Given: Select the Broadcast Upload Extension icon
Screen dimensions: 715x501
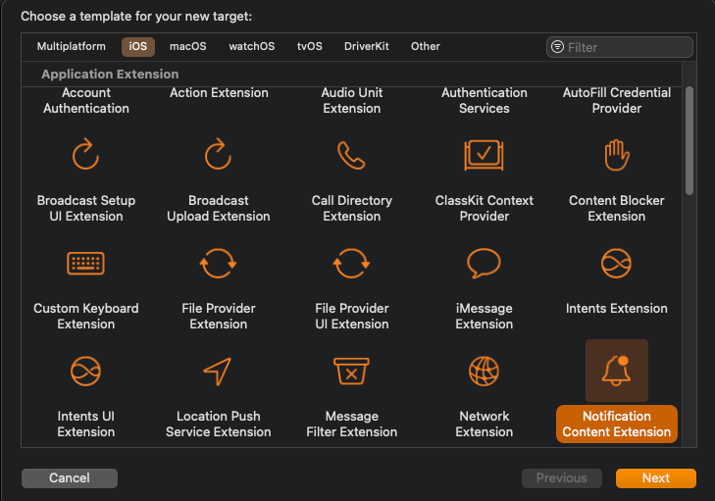Looking at the screenshot, I should click(218, 154).
